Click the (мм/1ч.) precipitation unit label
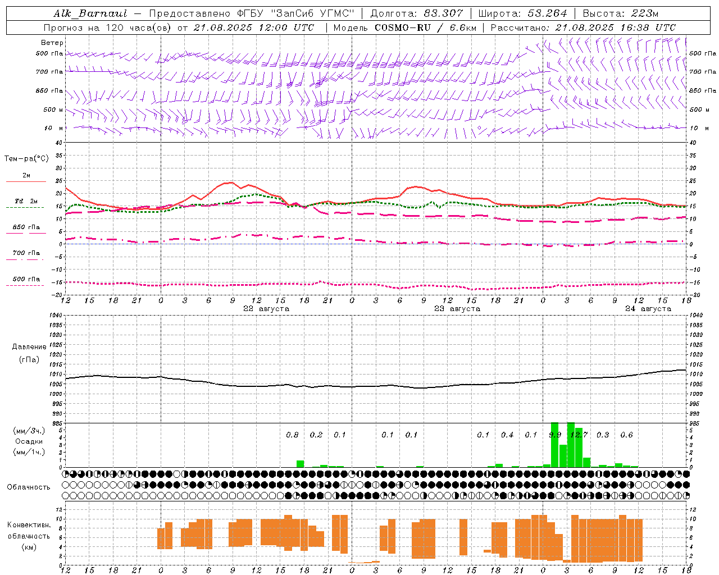The image size is (719, 575). click(x=29, y=452)
